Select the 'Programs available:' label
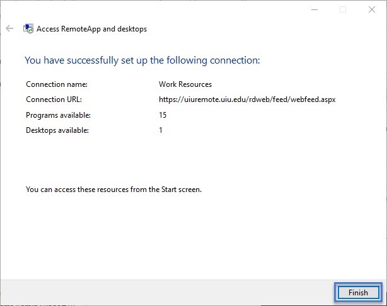 pyautogui.click(x=58, y=115)
